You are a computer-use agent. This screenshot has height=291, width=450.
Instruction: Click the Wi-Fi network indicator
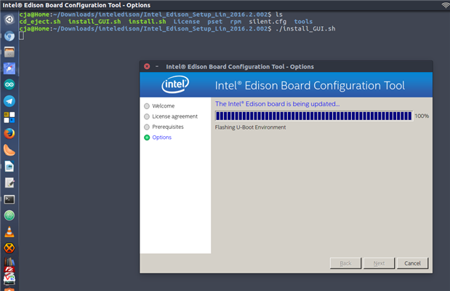(445, 5)
